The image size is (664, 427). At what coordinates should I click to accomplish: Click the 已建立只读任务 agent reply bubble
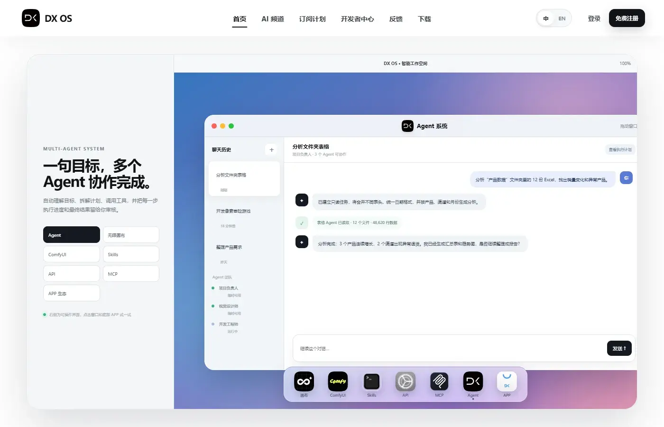click(x=399, y=202)
